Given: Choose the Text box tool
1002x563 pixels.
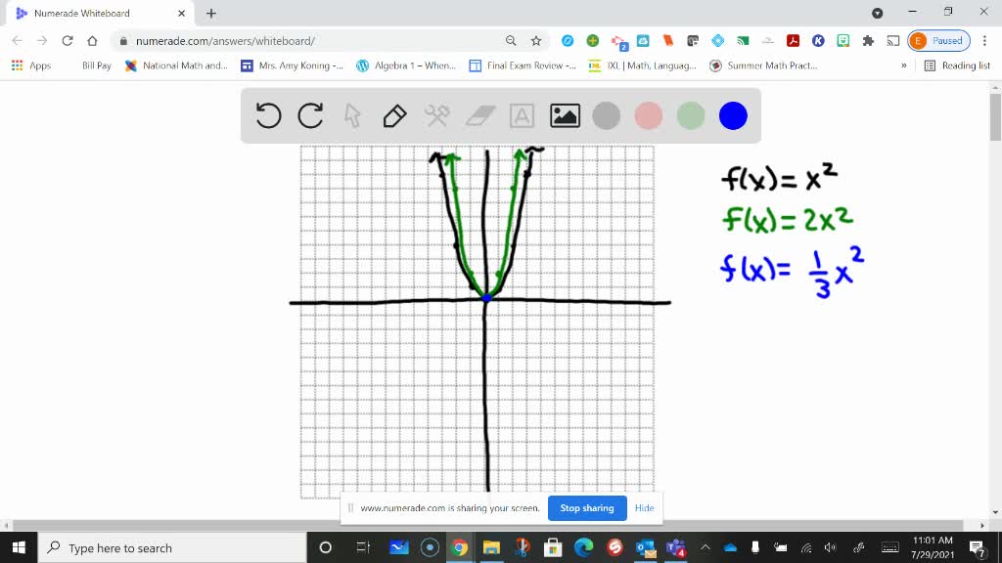Looking at the screenshot, I should pyautogui.click(x=522, y=115).
